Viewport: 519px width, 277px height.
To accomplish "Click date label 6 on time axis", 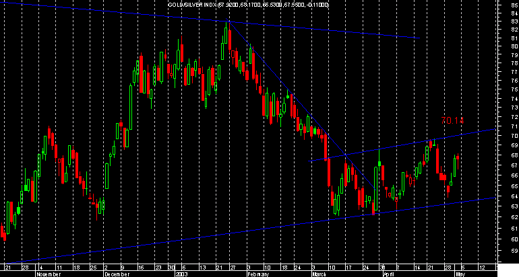I will (x=183, y=268).
